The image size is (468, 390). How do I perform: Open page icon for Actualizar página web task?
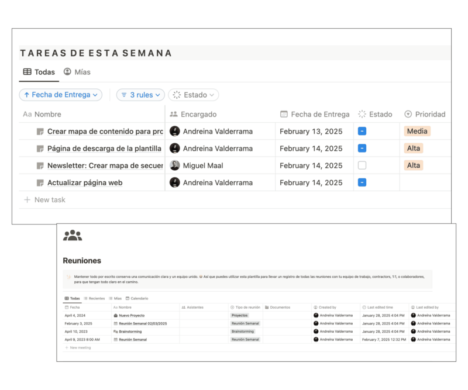pyautogui.click(x=40, y=182)
